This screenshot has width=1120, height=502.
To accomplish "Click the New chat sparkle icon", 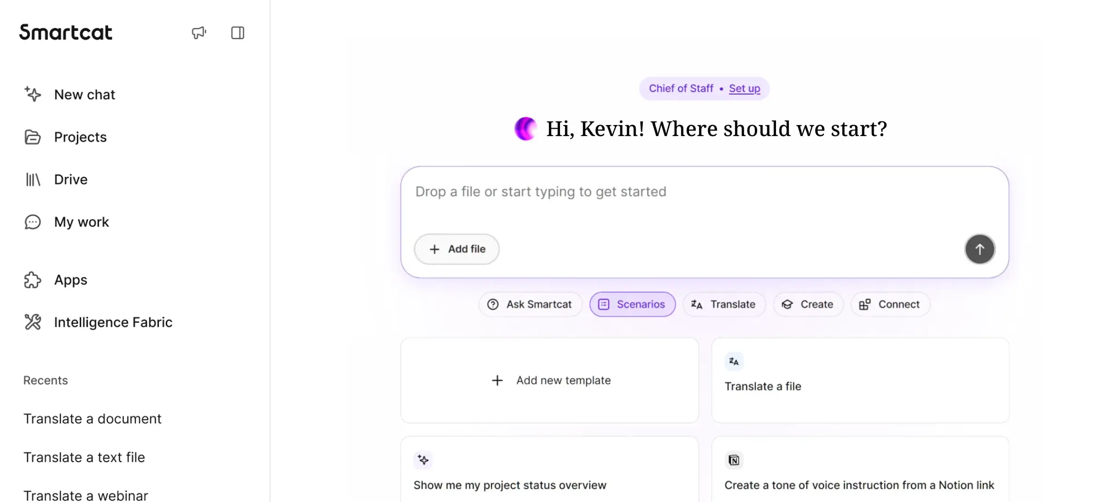I will pos(33,94).
